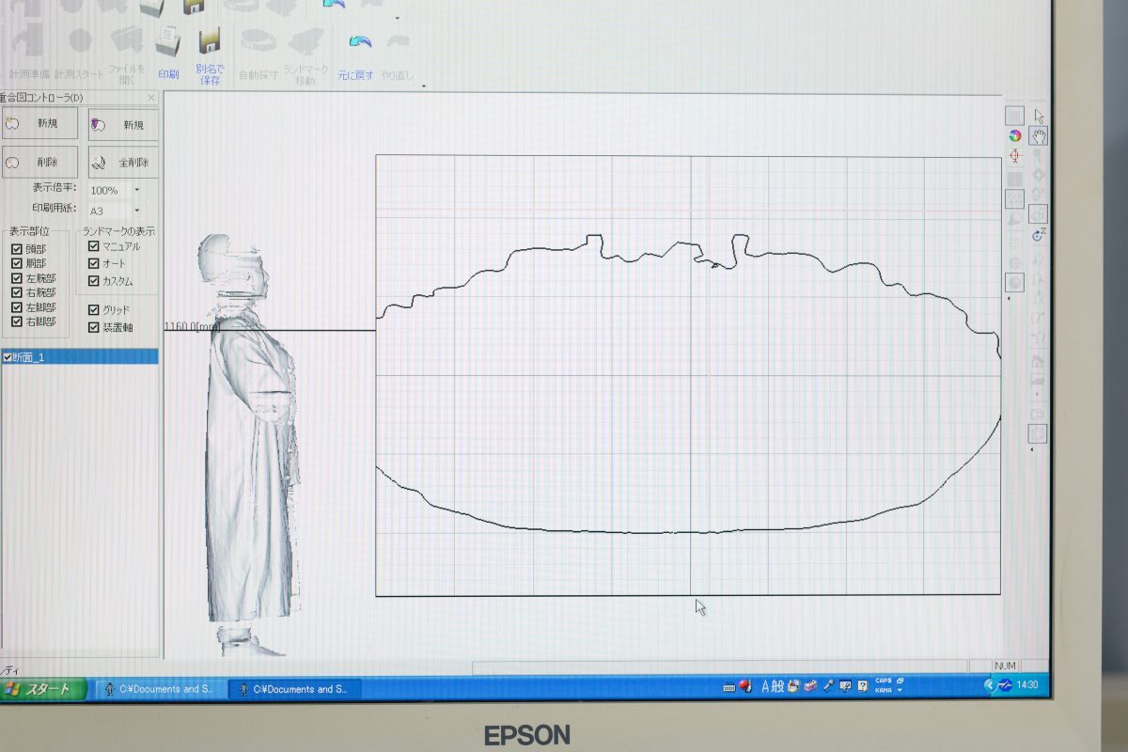Click the right 新規 button with purple icon
Screen dimensions: 1128x752
click(123, 124)
